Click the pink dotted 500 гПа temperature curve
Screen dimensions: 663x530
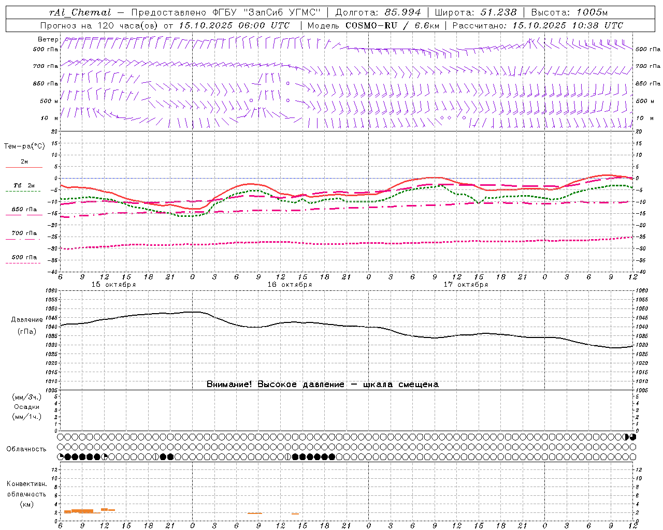pos(347,243)
